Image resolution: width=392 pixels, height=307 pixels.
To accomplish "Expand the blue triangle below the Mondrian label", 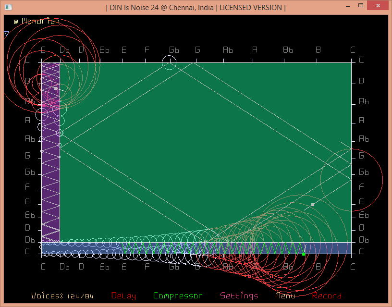I will pos(7,34).
